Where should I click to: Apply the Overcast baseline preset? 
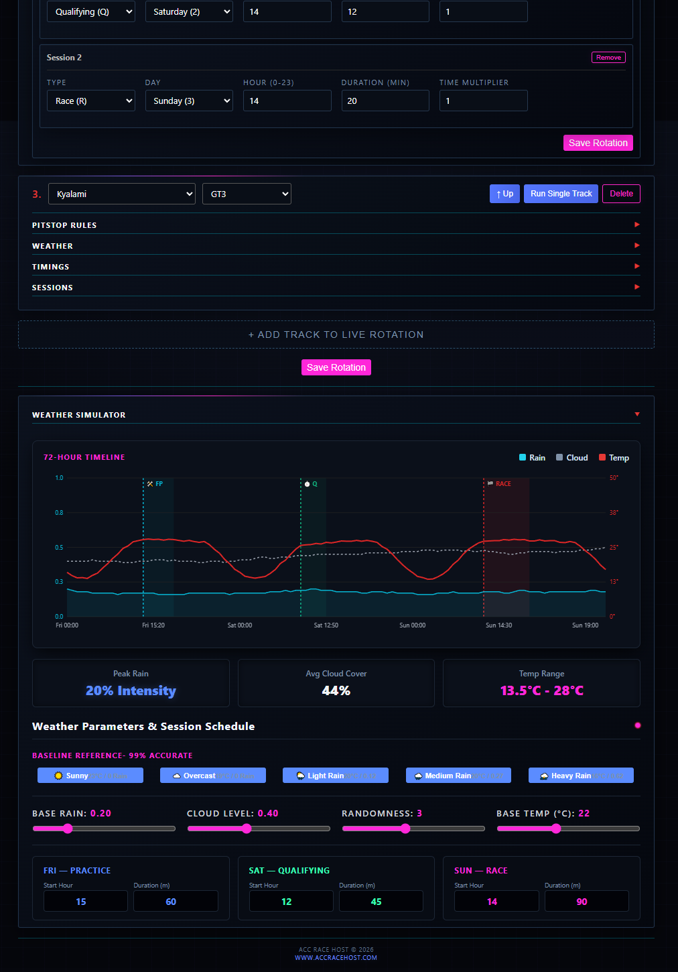click(x=213, y=776)
